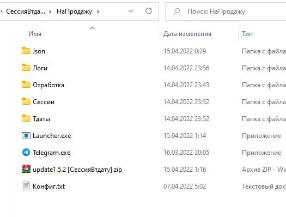This screenshot has height=217, width=286.
Task: Click date 14.04.2022 23:43 of Отработка
Action: click(x=186, y=85)
